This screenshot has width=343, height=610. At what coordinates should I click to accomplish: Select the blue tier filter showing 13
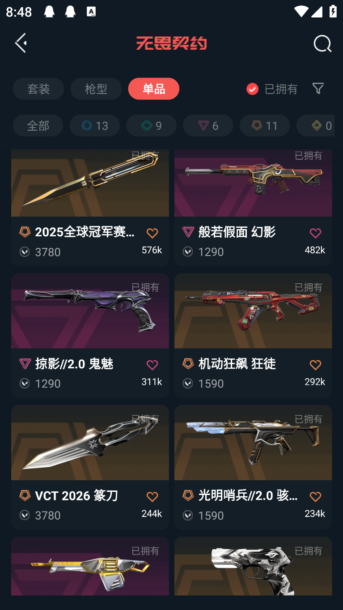point(94,125)
